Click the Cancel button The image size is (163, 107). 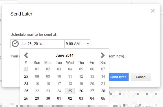click(x=141, y=77)
